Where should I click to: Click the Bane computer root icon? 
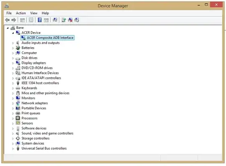13,28
